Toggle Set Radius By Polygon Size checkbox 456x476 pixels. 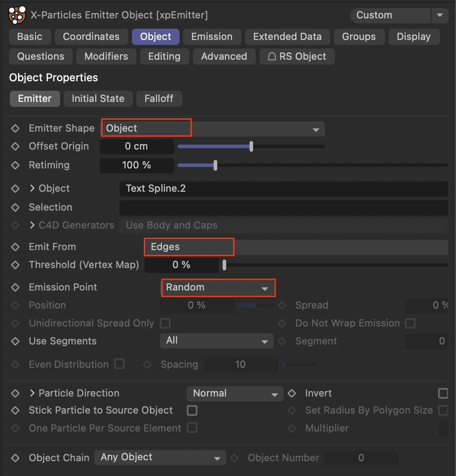[x=443, y=411]
